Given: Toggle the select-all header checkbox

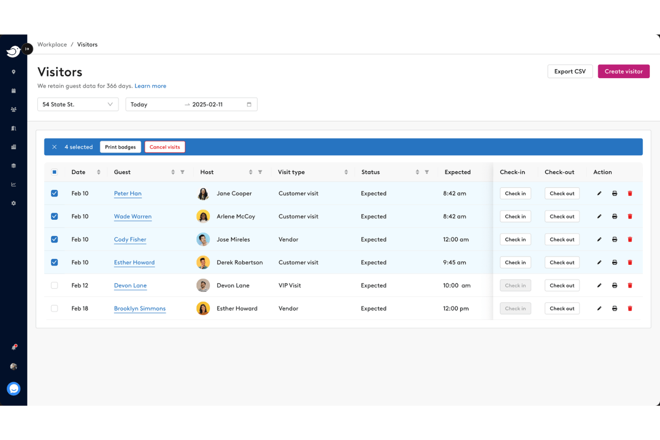Looking at the screenshot, I should [54, 172].
